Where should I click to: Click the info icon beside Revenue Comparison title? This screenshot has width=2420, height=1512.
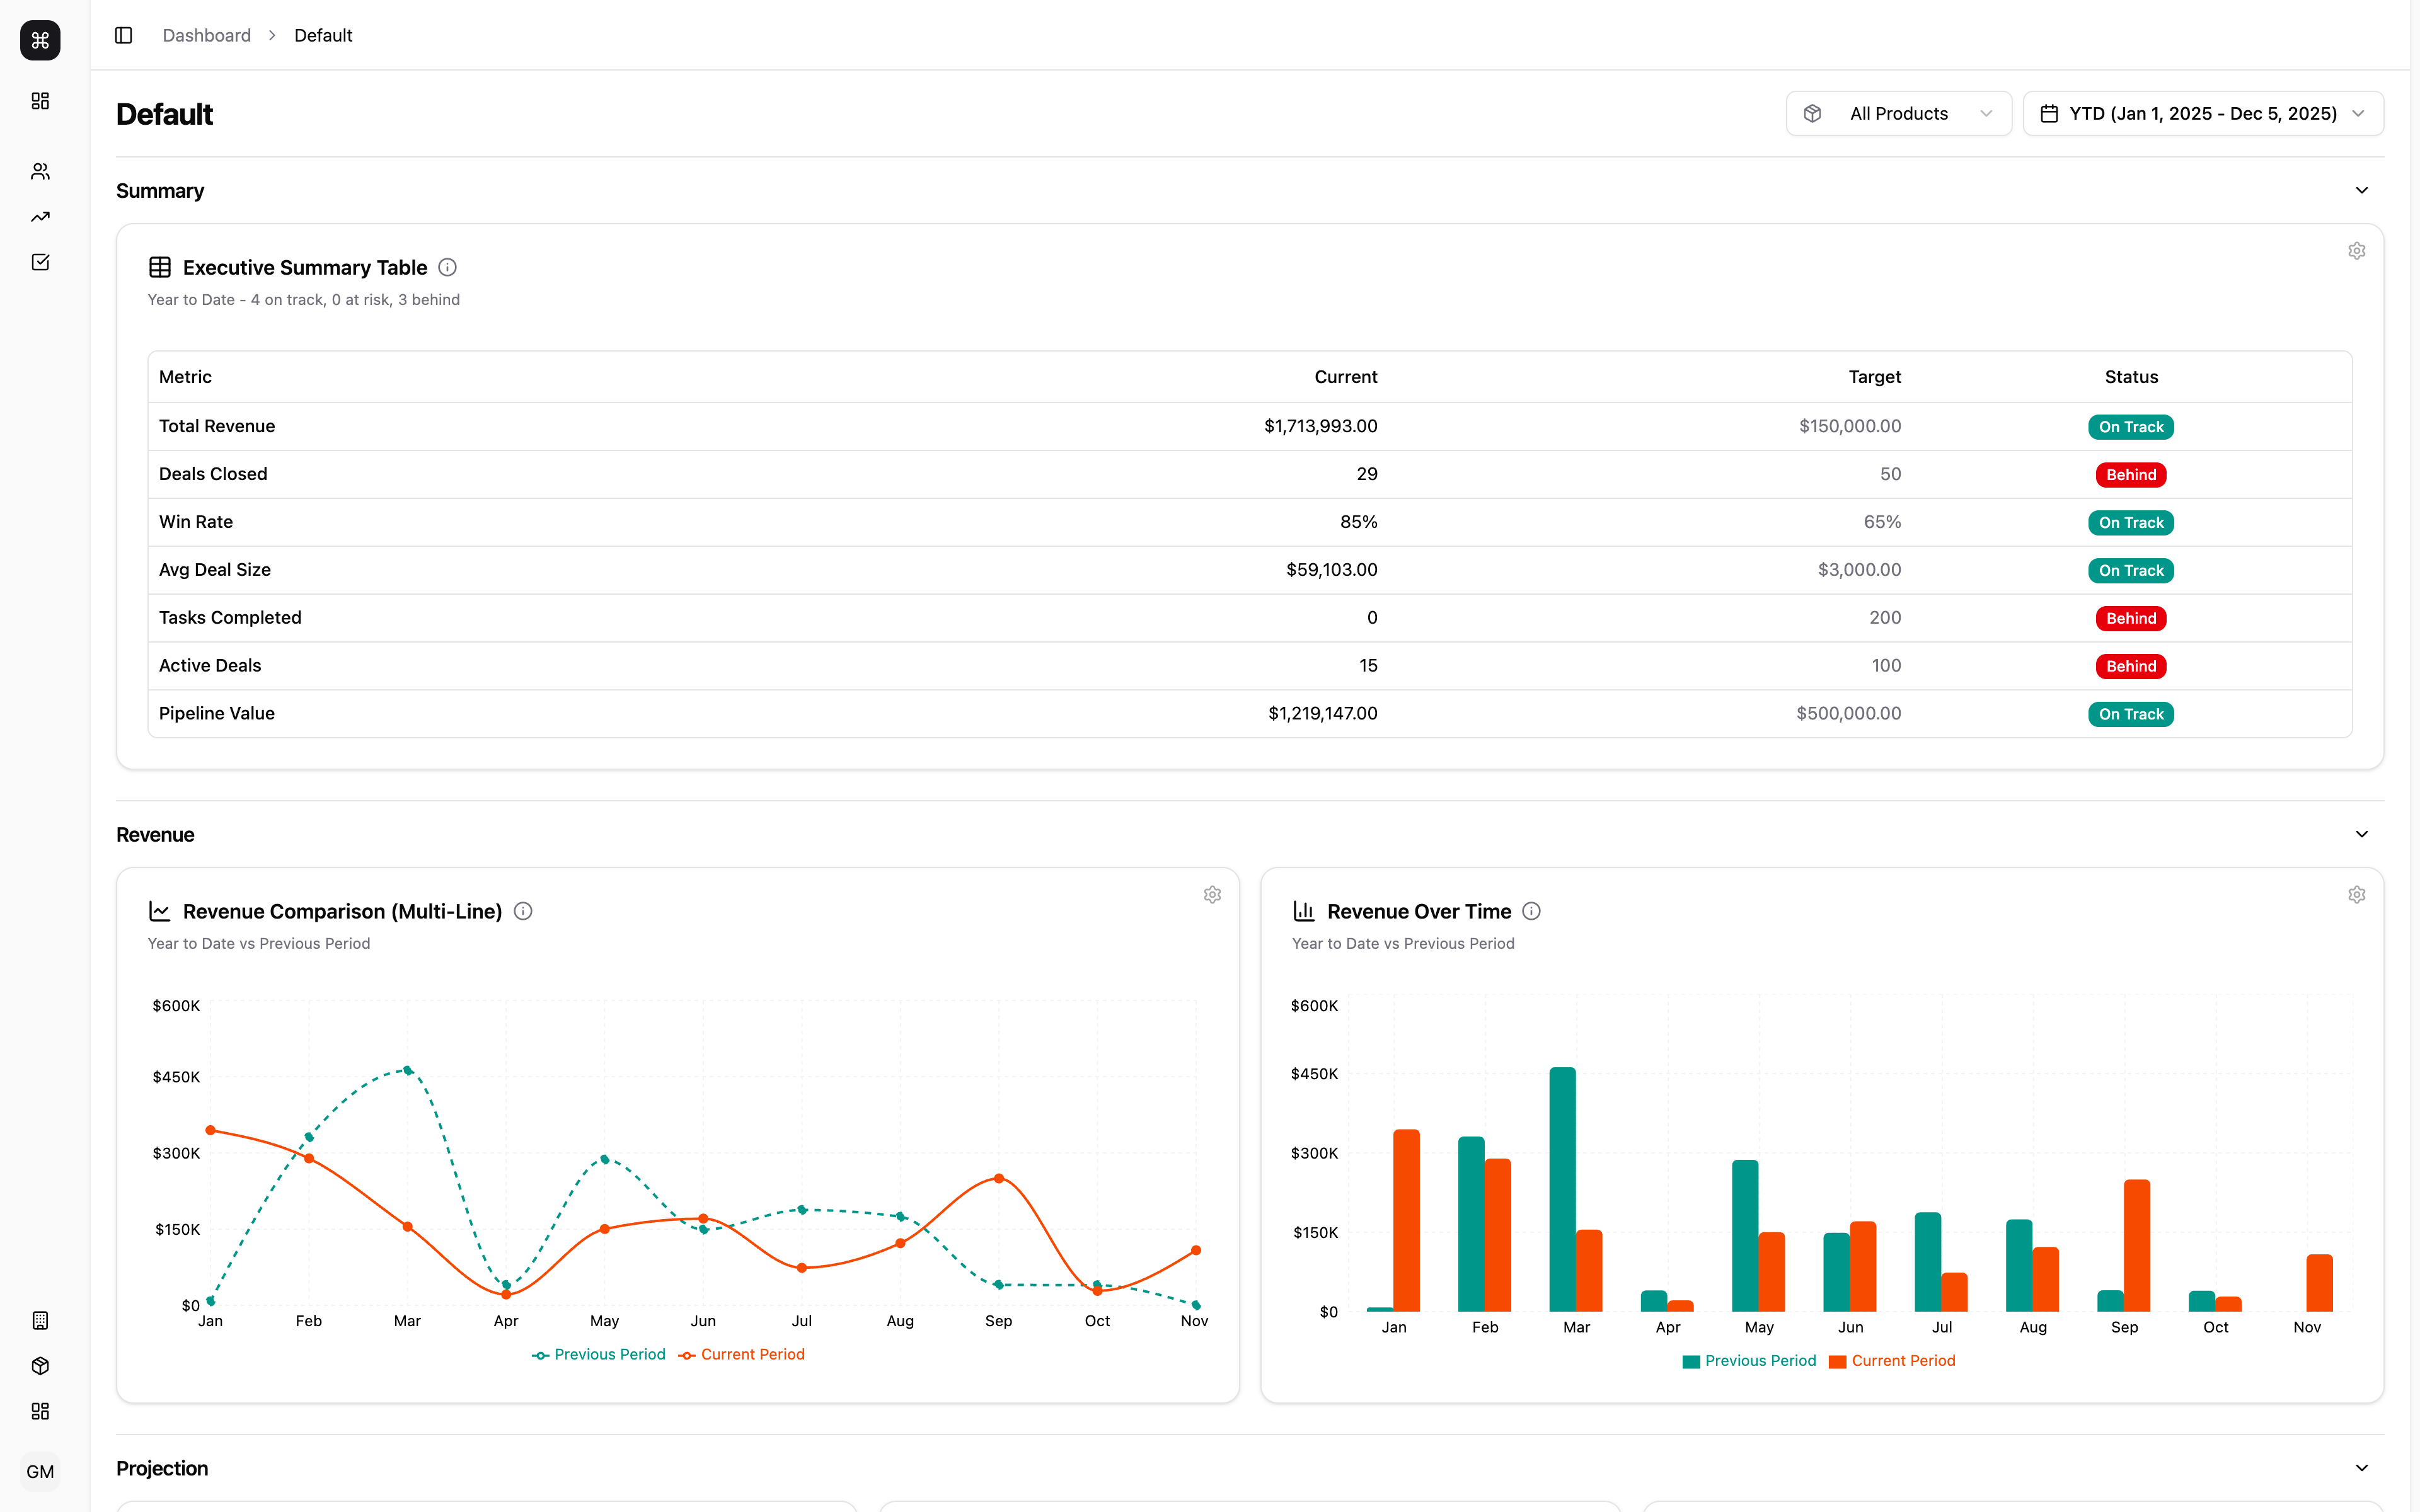click(x=523, y=911)
